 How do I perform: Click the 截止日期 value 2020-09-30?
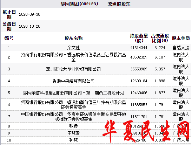[x=29, y=14]
